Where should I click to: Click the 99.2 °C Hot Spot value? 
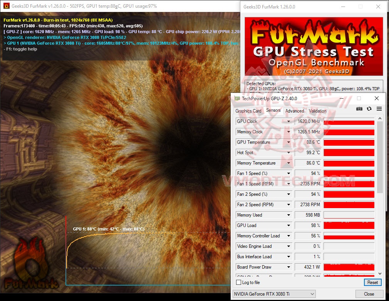coord(308,153)
